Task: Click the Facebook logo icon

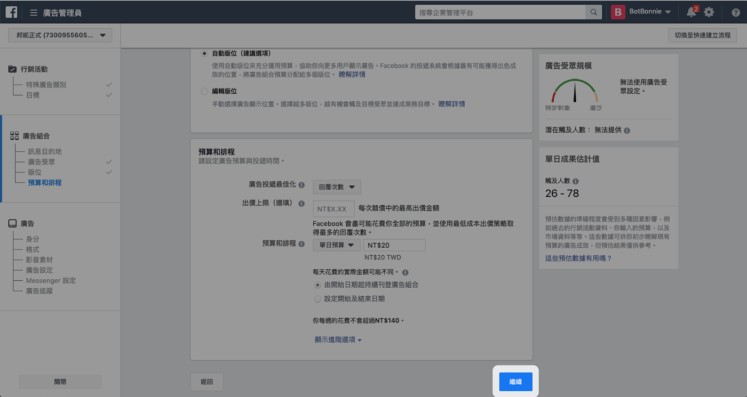Action: pos(11,12)
